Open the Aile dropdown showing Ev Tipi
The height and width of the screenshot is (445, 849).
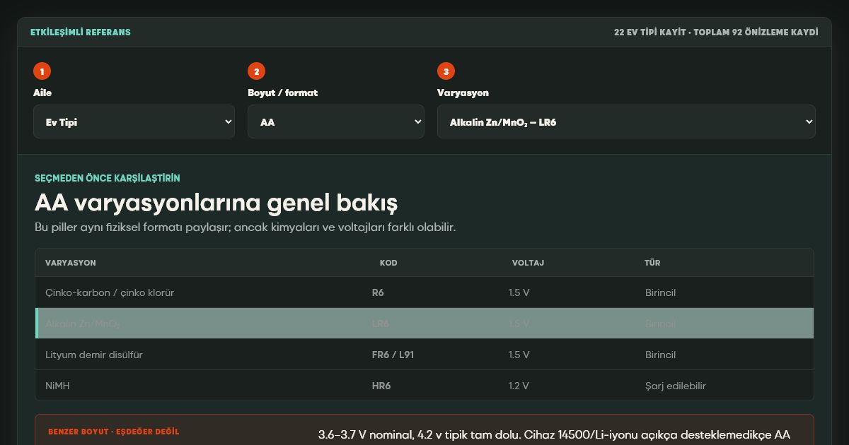[134, 121]
